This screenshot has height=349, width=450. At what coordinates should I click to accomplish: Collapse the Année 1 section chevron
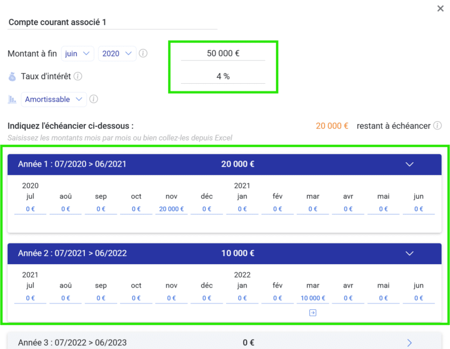410,165
